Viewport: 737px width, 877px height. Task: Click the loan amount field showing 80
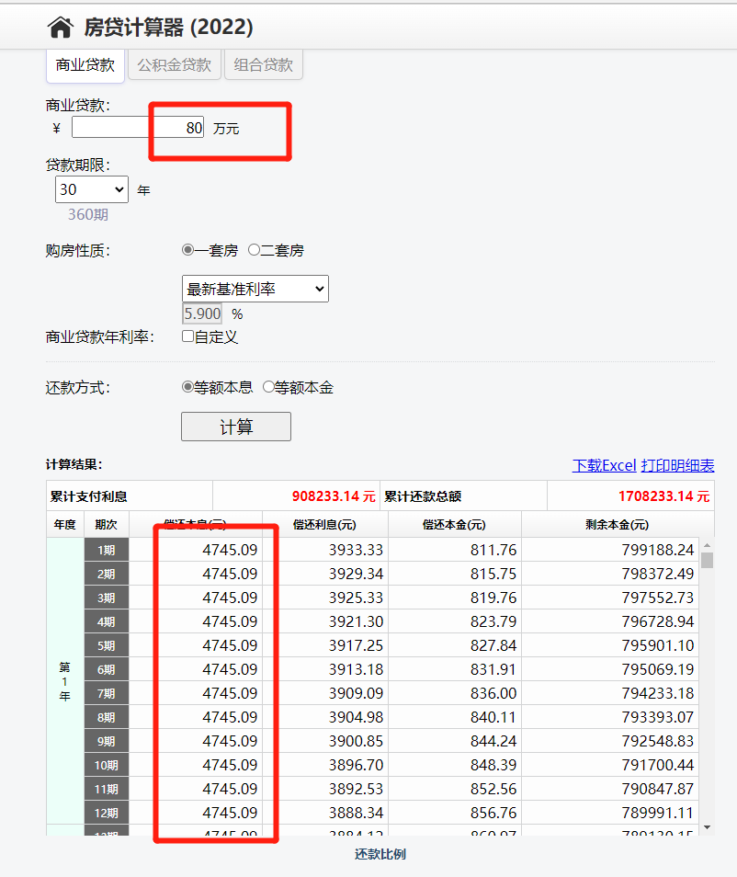(x=138, y=128)
